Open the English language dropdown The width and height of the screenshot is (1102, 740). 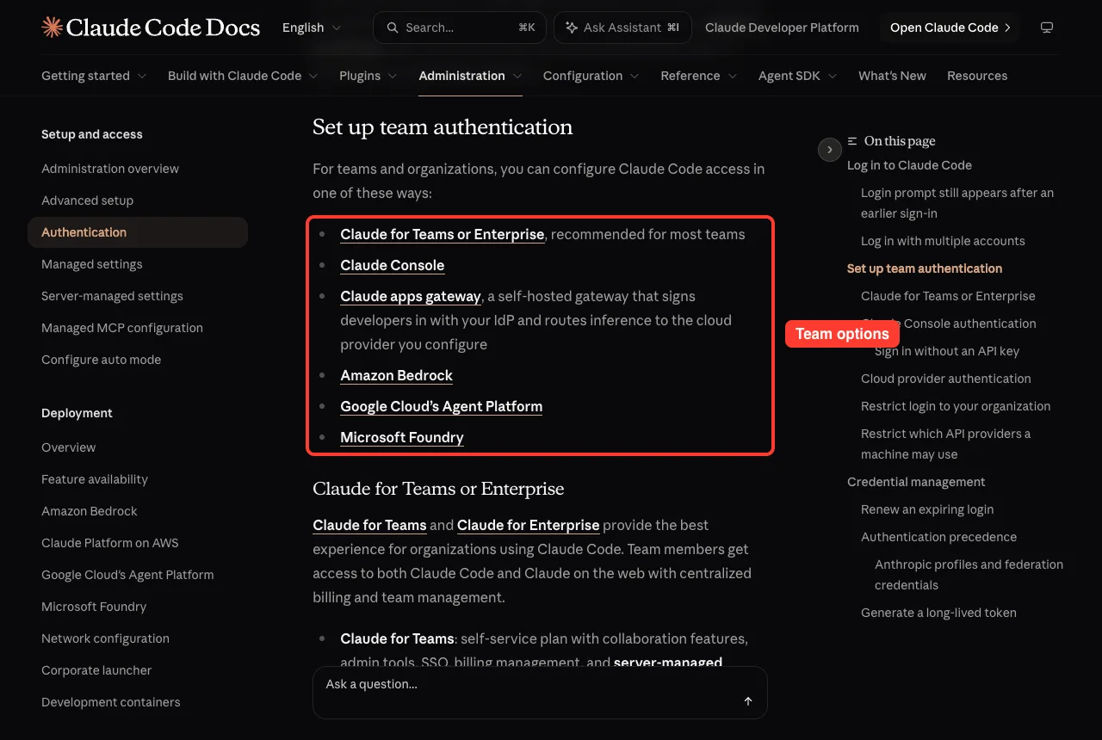pyautogui.click(x=312, y=28)
